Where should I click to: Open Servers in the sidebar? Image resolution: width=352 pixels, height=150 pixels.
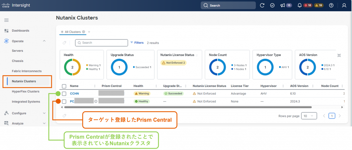[x=18, y=51]
